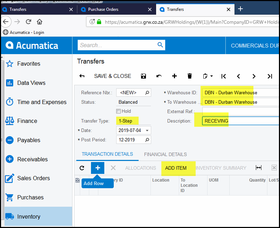Navigate to previous record arrow
The image size is (280, 228).
239,76
